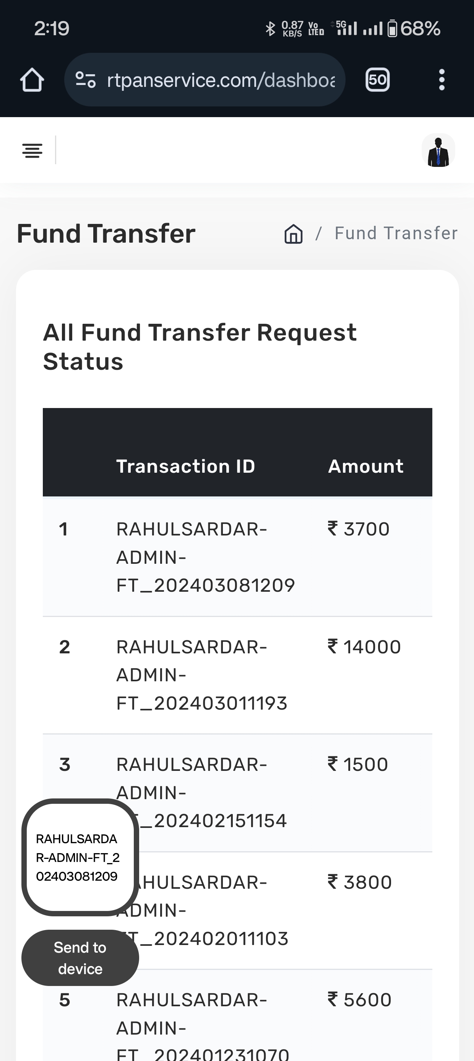Tap the ₹ 14000 amount cell

pyautogui.click(x=364, y=646)
